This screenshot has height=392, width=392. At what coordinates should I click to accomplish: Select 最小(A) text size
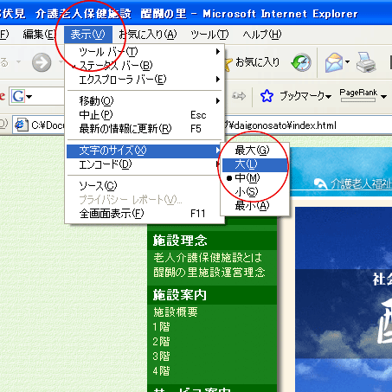(x=255, y=206)
